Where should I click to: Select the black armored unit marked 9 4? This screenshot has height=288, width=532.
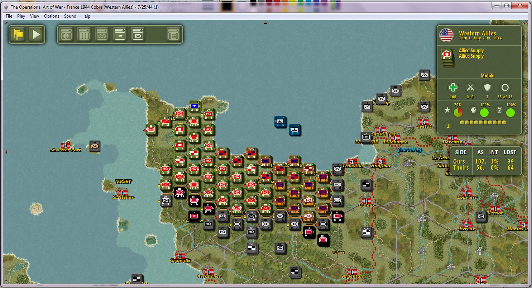click(309, 232)
